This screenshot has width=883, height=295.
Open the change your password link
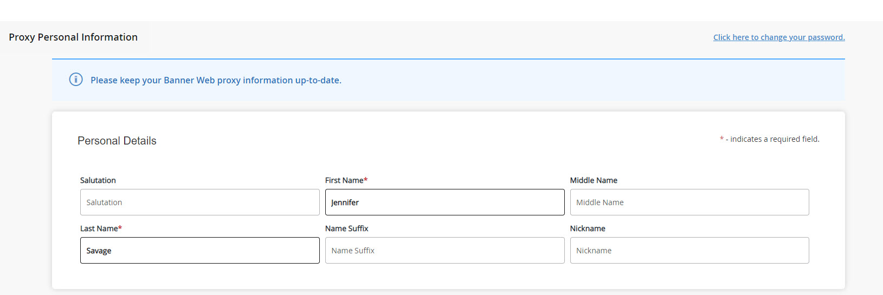(778, 37)
